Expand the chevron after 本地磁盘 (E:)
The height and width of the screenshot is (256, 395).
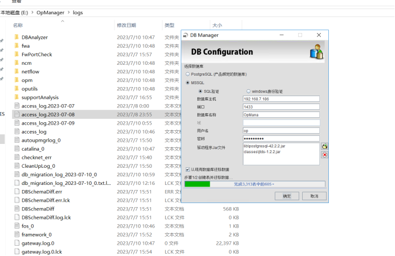pyautogui.click(x=32, y=13)
